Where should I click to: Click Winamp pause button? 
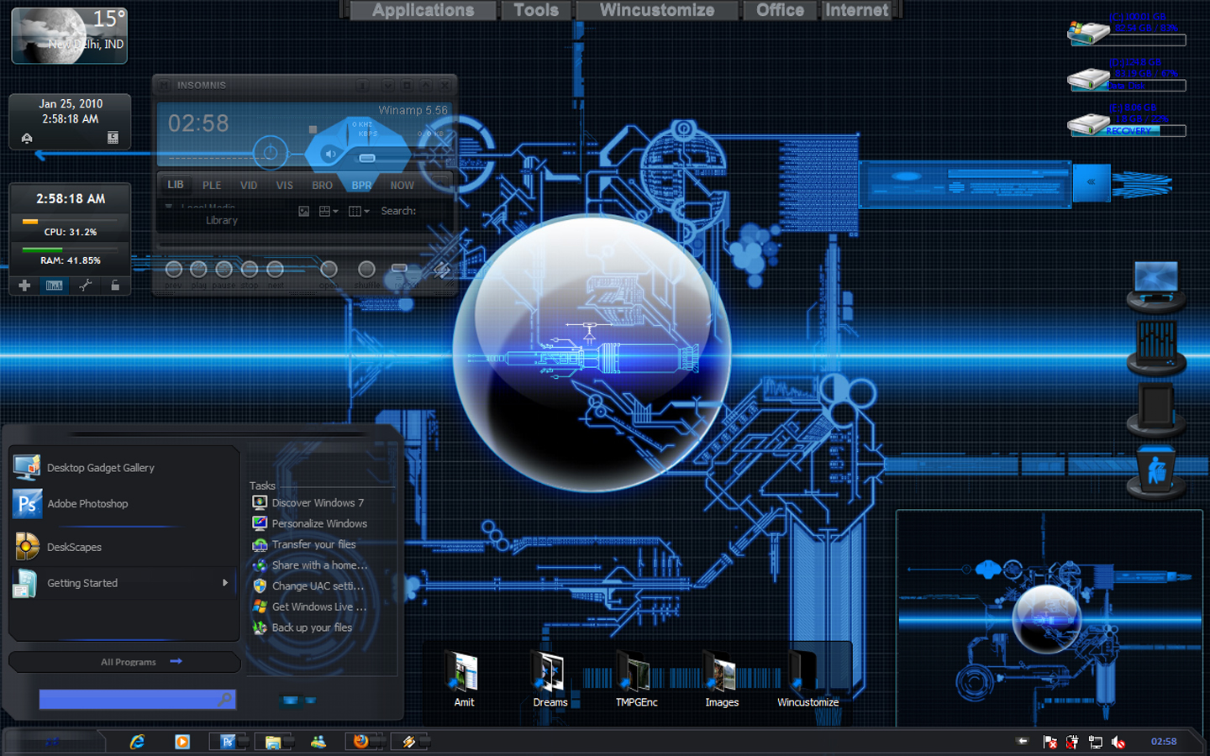click(x=224, y=270)
